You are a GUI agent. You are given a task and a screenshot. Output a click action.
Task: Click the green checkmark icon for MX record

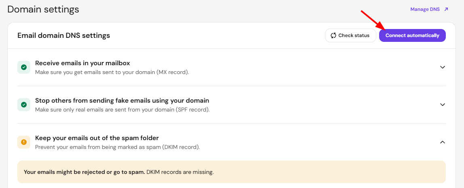[x=24, y=67]
